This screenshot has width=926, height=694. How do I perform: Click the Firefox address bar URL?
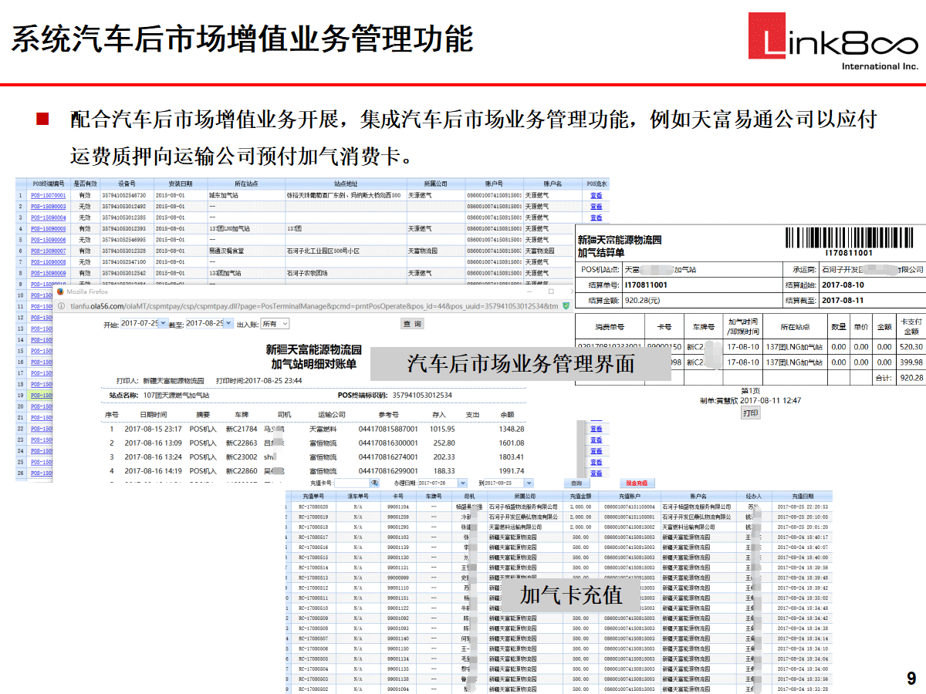(x=309, y=306)
